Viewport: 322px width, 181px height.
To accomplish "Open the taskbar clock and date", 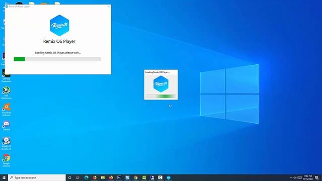I will click(x=307, y=177).
